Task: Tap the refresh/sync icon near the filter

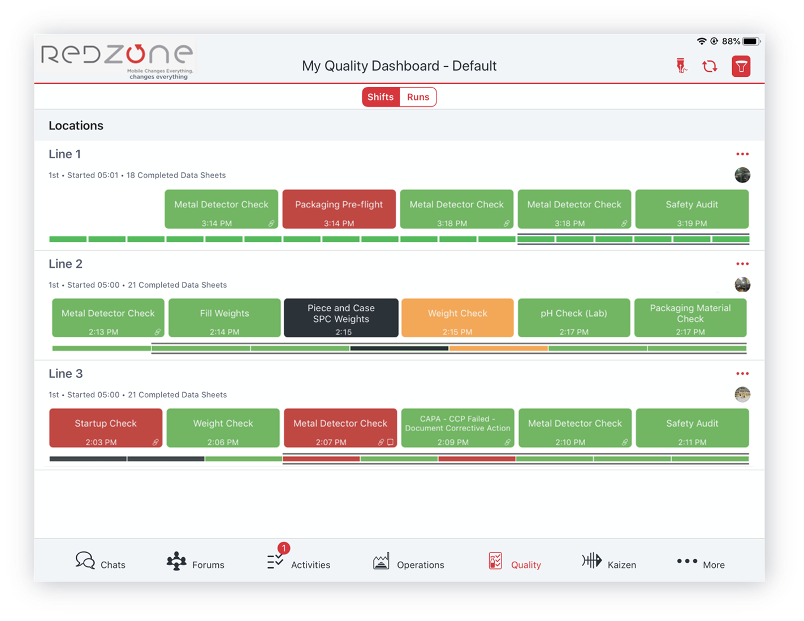Action: pyautogui.click(x=710, y=66)
